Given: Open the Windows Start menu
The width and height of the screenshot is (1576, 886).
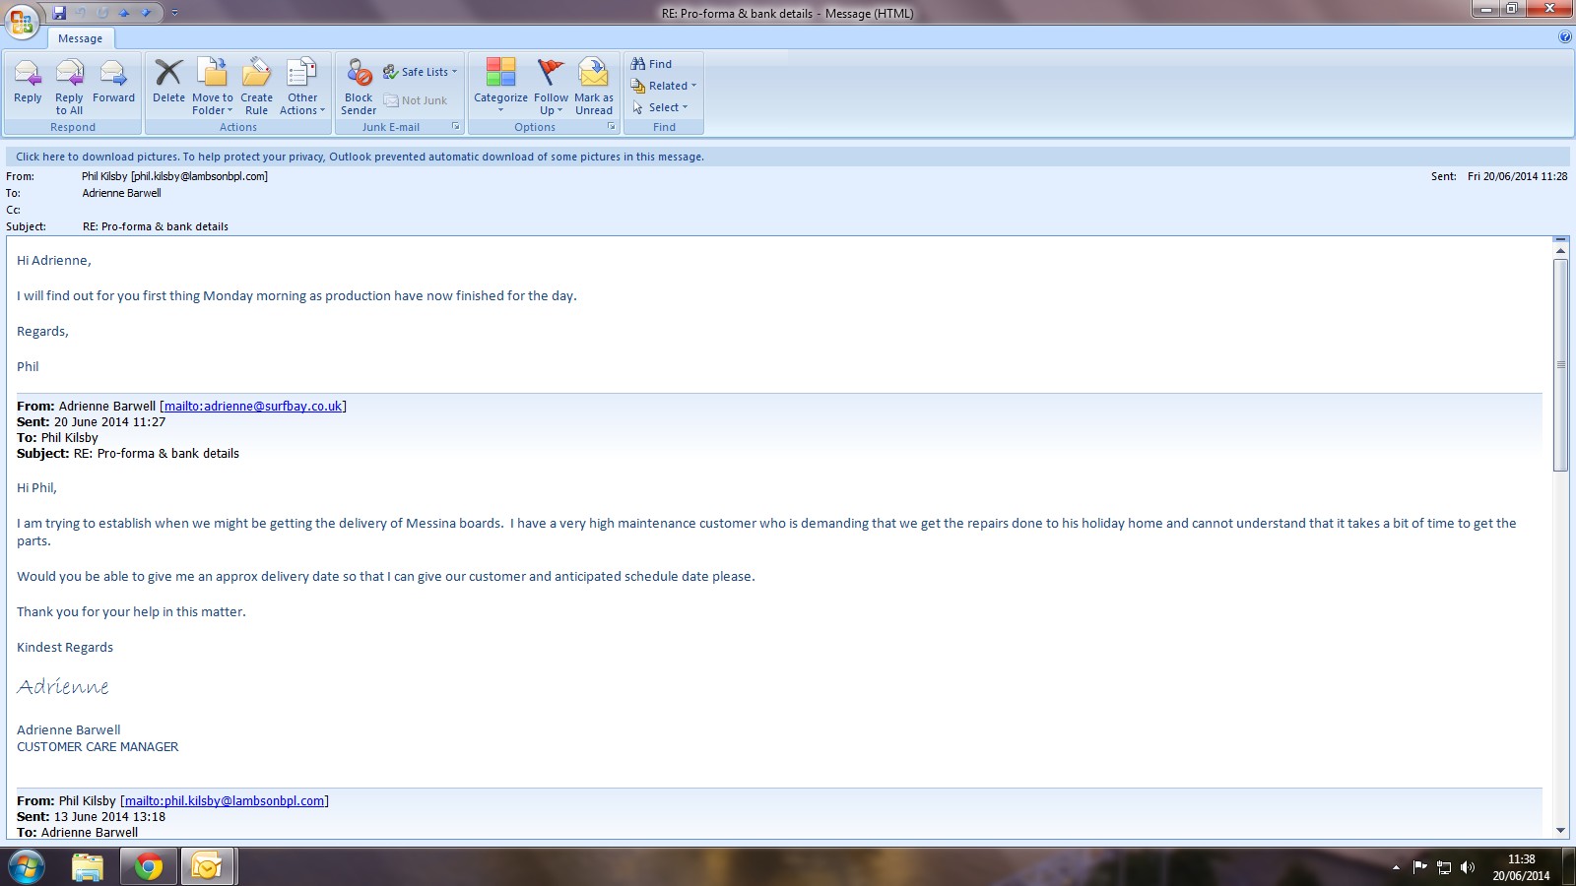Looking at the screenshot, I should pyautogui.click(x=27, y=867).
